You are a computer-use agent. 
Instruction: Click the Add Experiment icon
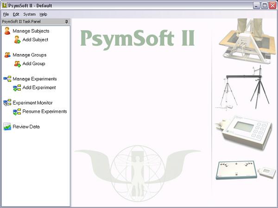[17, 87]
